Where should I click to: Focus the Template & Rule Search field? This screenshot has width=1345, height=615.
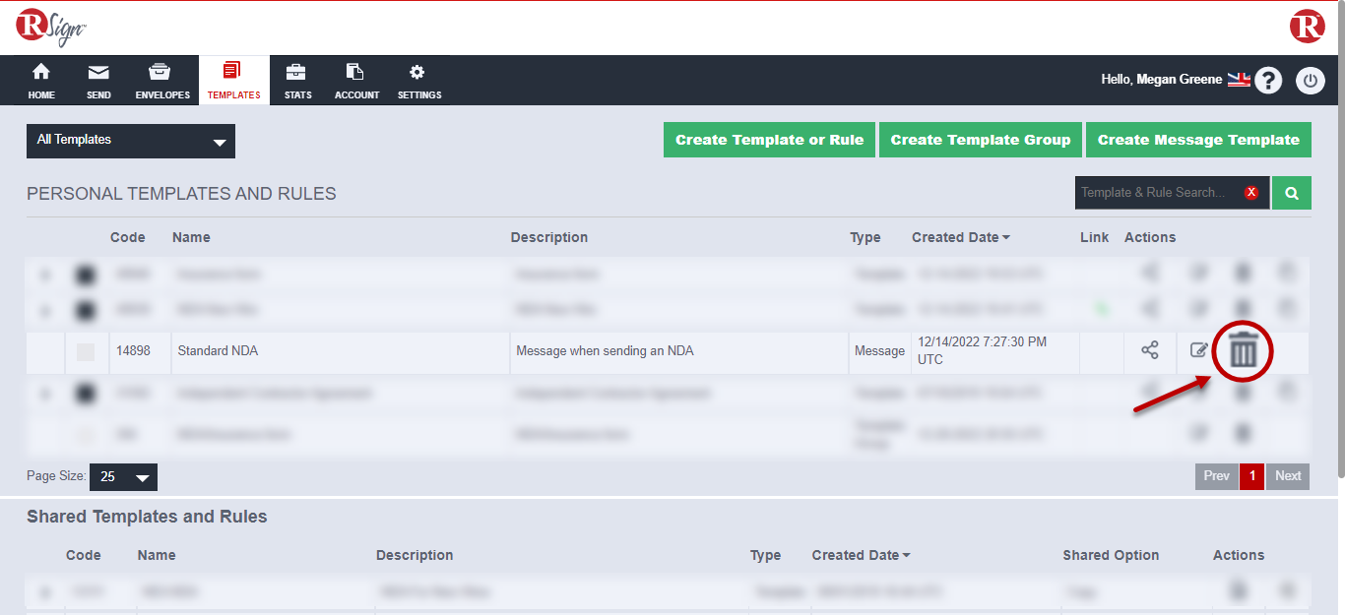[1157, 193]
